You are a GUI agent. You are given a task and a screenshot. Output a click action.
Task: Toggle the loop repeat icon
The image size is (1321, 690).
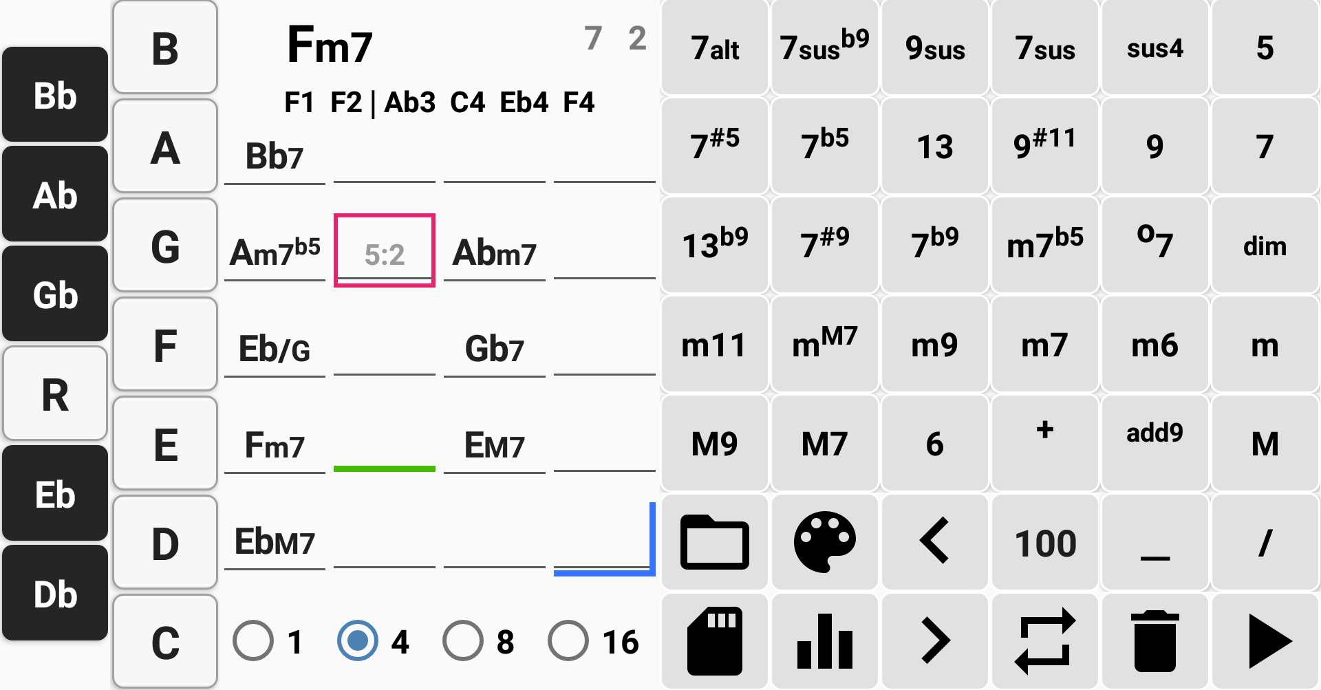pyautogui.click(x=1044, y=641)
